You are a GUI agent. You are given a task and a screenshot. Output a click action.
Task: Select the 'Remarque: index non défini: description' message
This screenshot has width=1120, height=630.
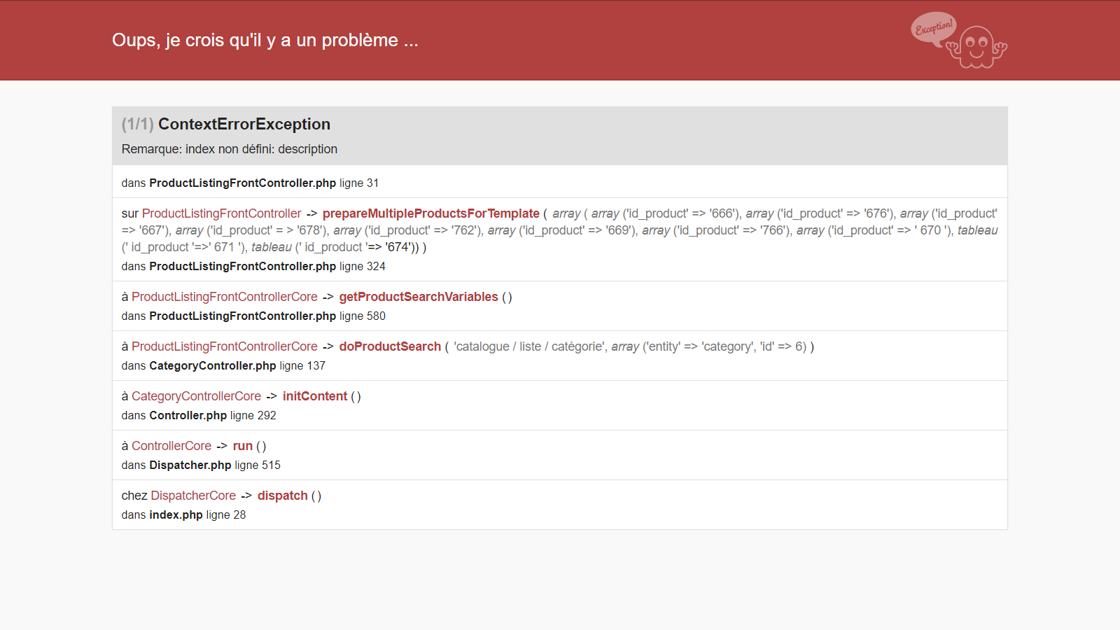[x=230, y=149]
